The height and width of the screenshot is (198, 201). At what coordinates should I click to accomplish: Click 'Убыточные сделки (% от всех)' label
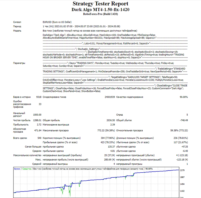click(133, 142)
